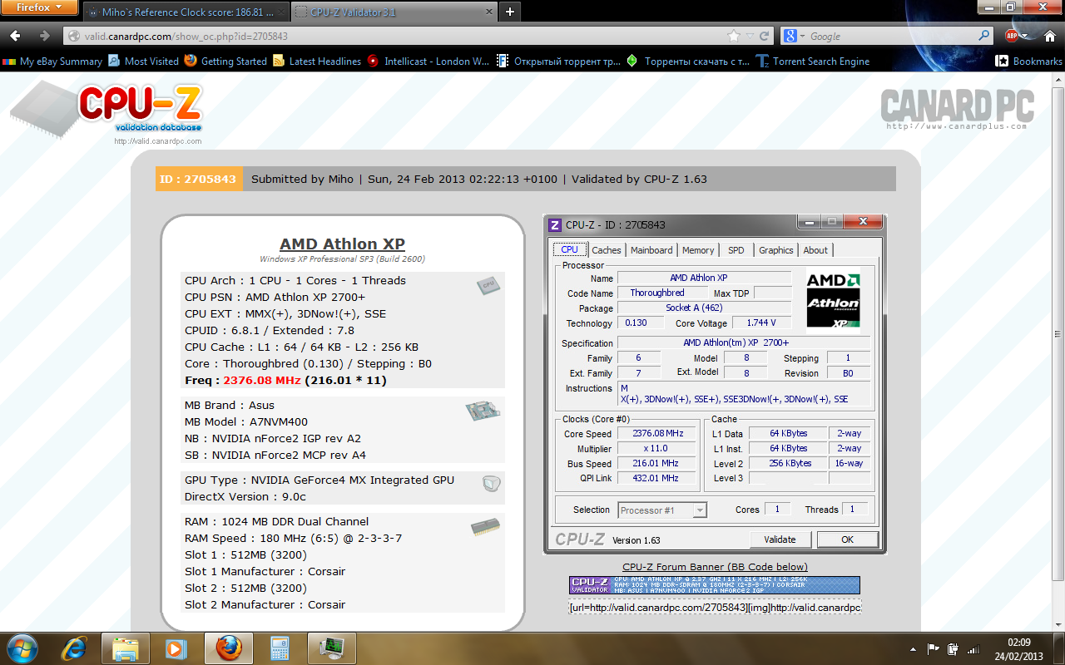Open the Bookmarks menu button

1029,61
